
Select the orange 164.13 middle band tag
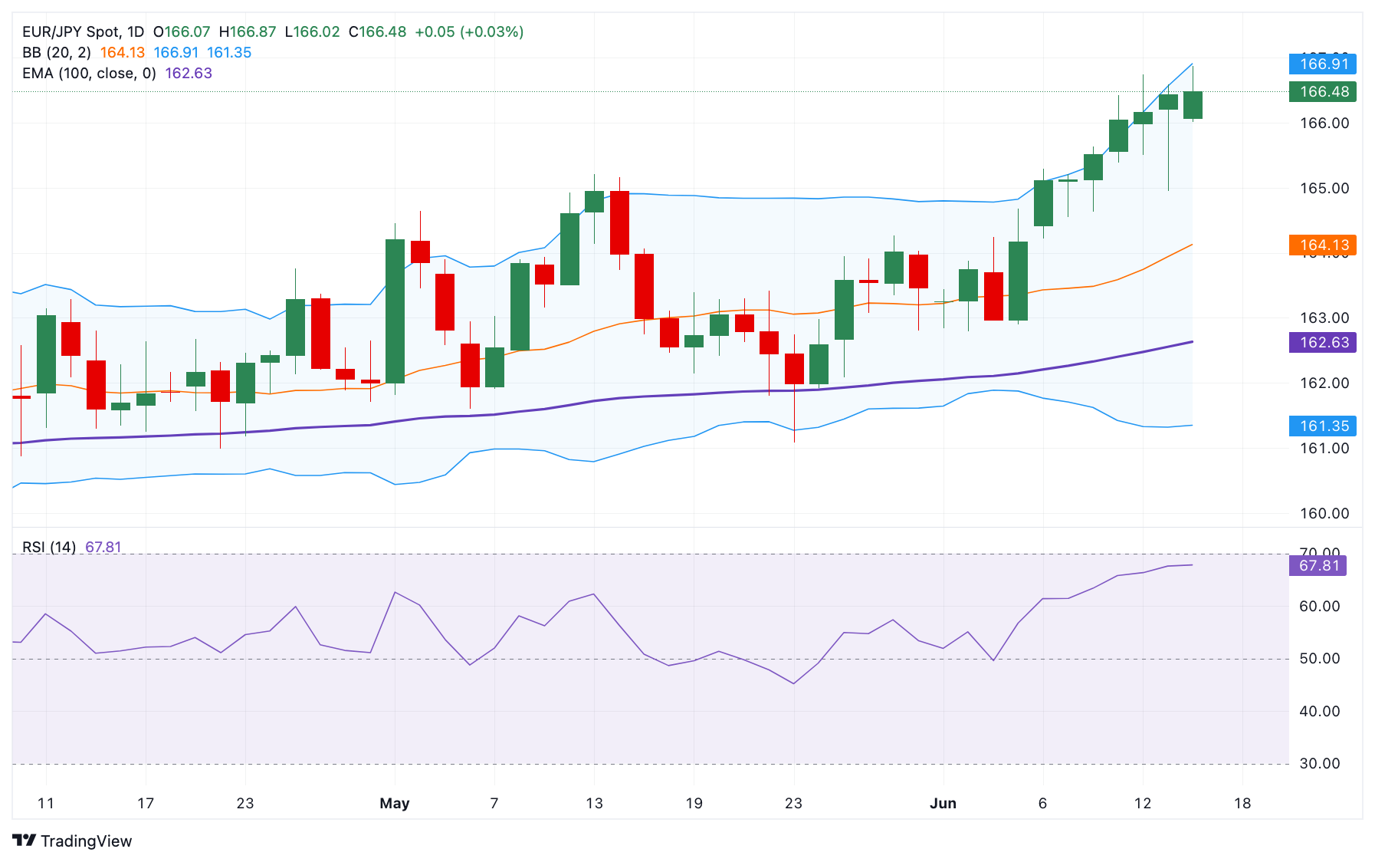(x=1323, y=245)
